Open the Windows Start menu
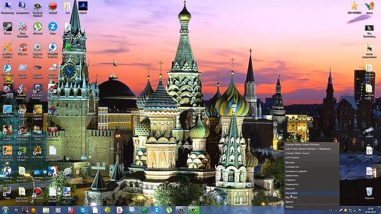Screen dimensions: 381x214 point(5,210)
